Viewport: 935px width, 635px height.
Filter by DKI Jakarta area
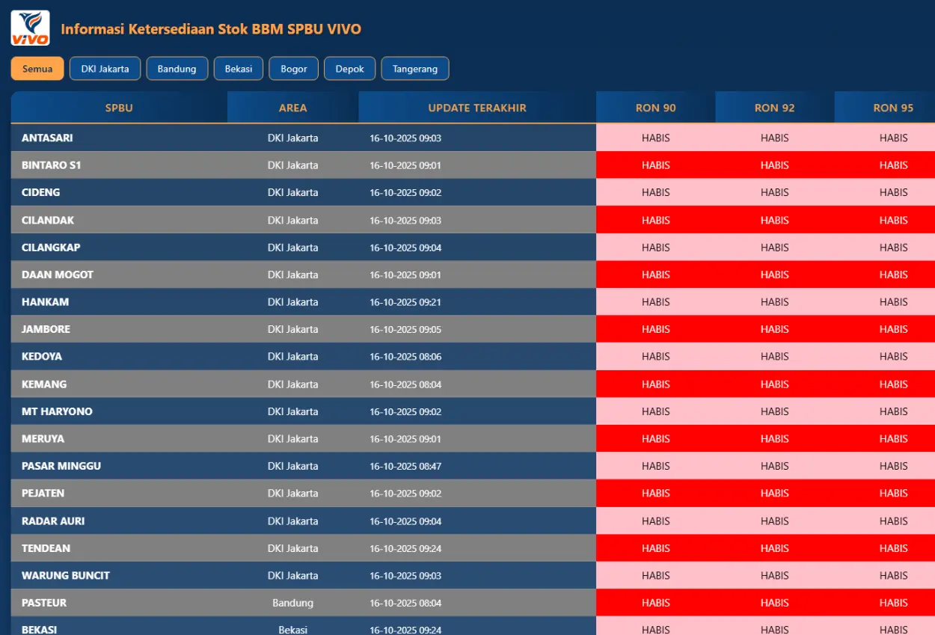[105, 69]
